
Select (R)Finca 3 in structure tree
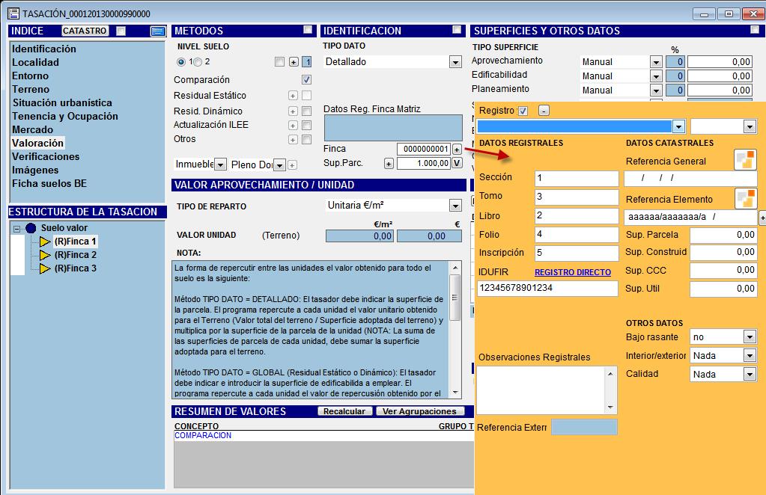coord(75,268)
